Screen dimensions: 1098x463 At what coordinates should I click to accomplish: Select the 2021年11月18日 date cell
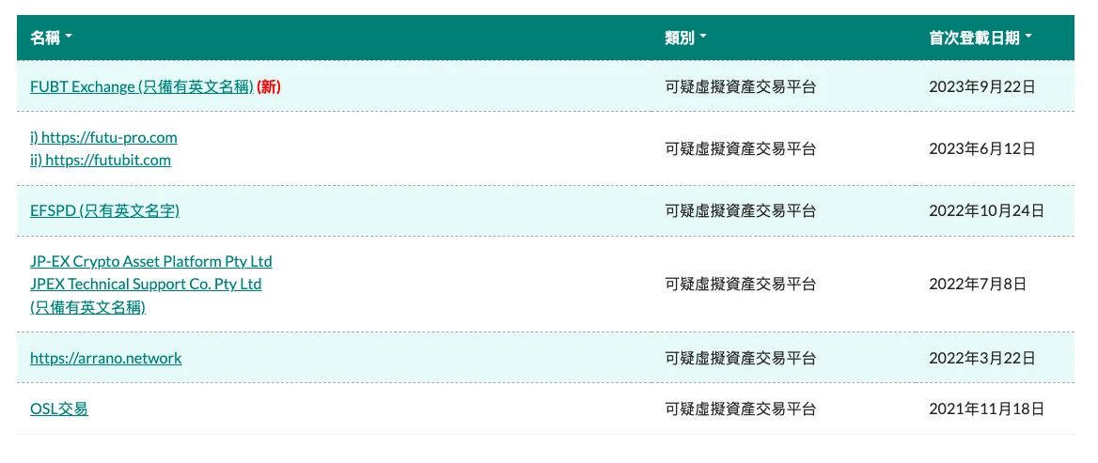tap(986, 409)
